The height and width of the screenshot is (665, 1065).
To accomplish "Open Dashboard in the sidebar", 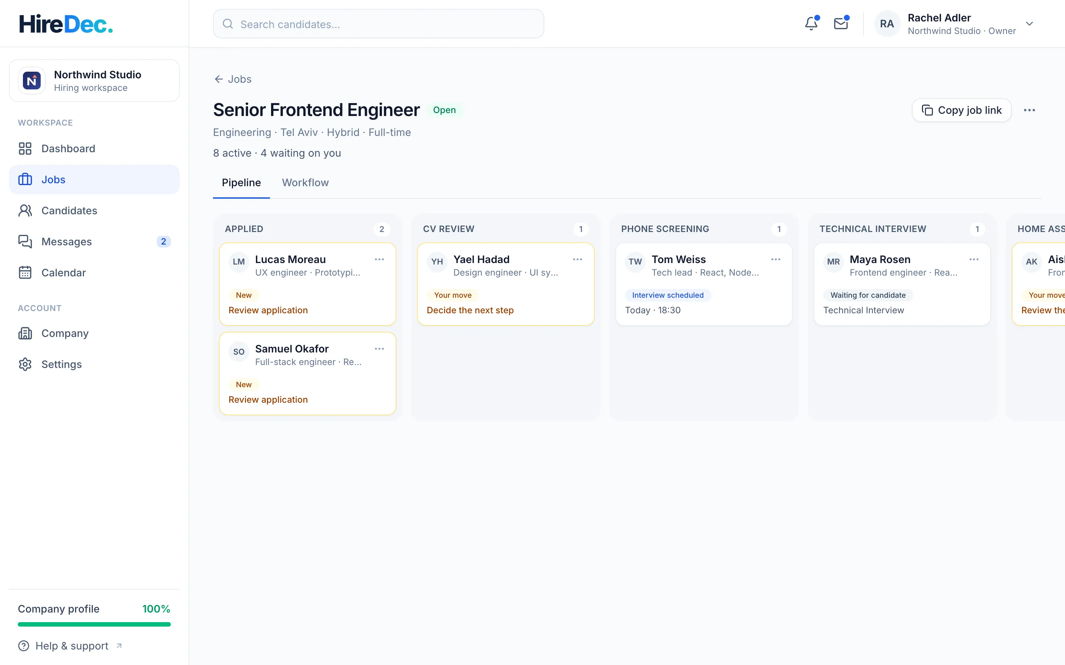I will [94, 149].
